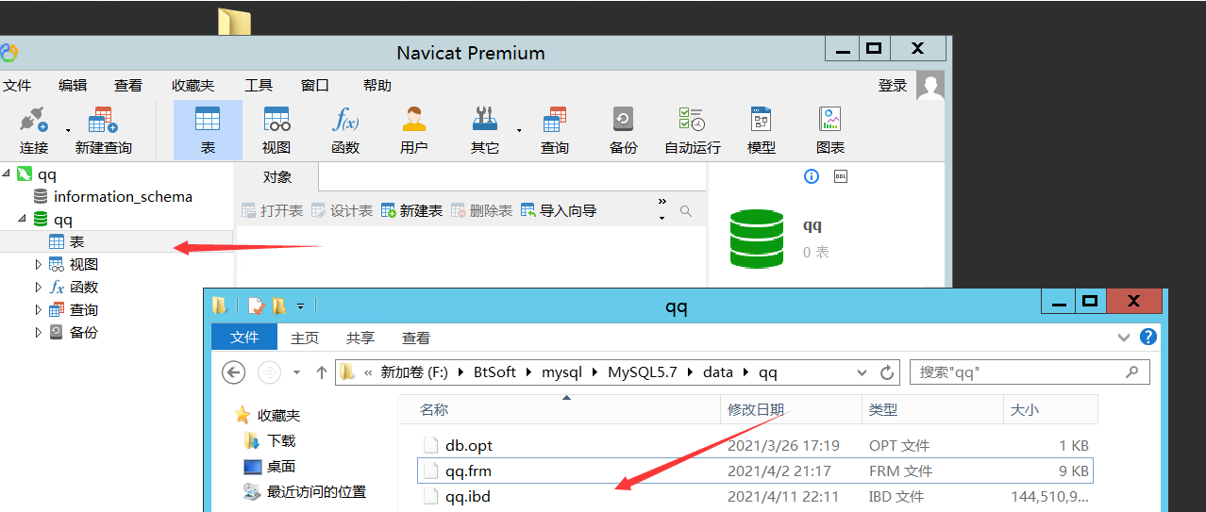Sort files by the 修改日期 column header
The height and width of the screenshot is (512, 1206).
[x=755, y=410]
